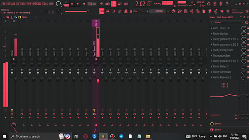Stop playback with the stop button
Image resolution: width=249 pixels, height=140 pixels.
[78, 4]
